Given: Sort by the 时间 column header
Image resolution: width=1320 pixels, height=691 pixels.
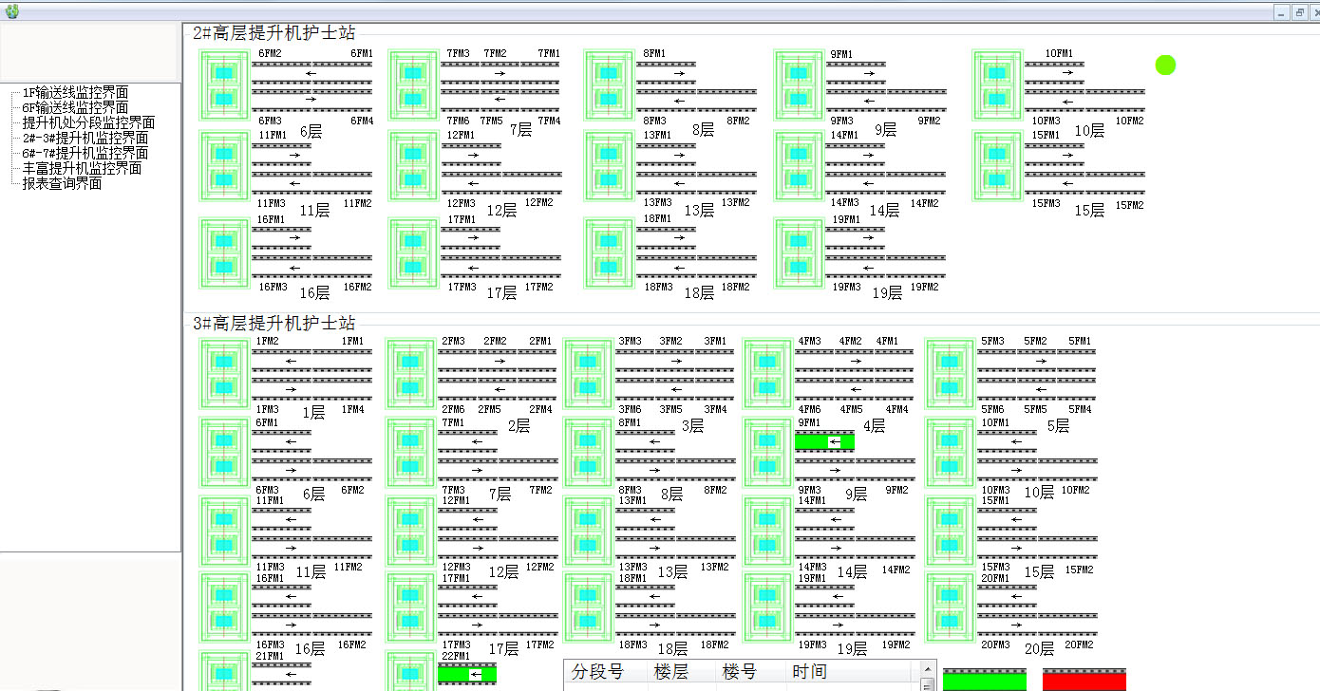Looking at the screenshot, I should pos(809,672).
